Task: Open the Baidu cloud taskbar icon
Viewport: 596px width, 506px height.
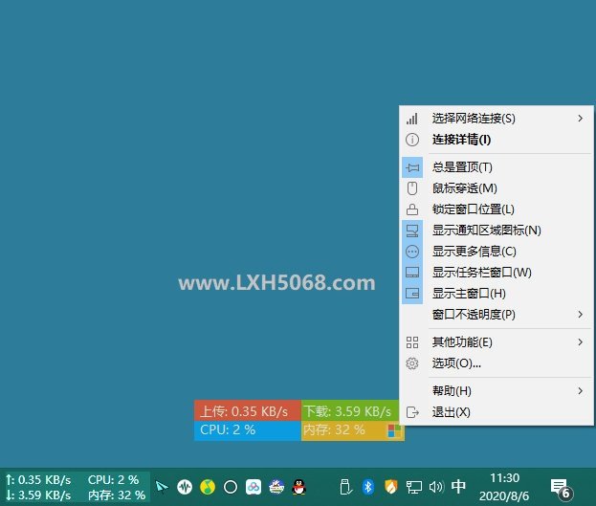Action: tap(254, 487)
